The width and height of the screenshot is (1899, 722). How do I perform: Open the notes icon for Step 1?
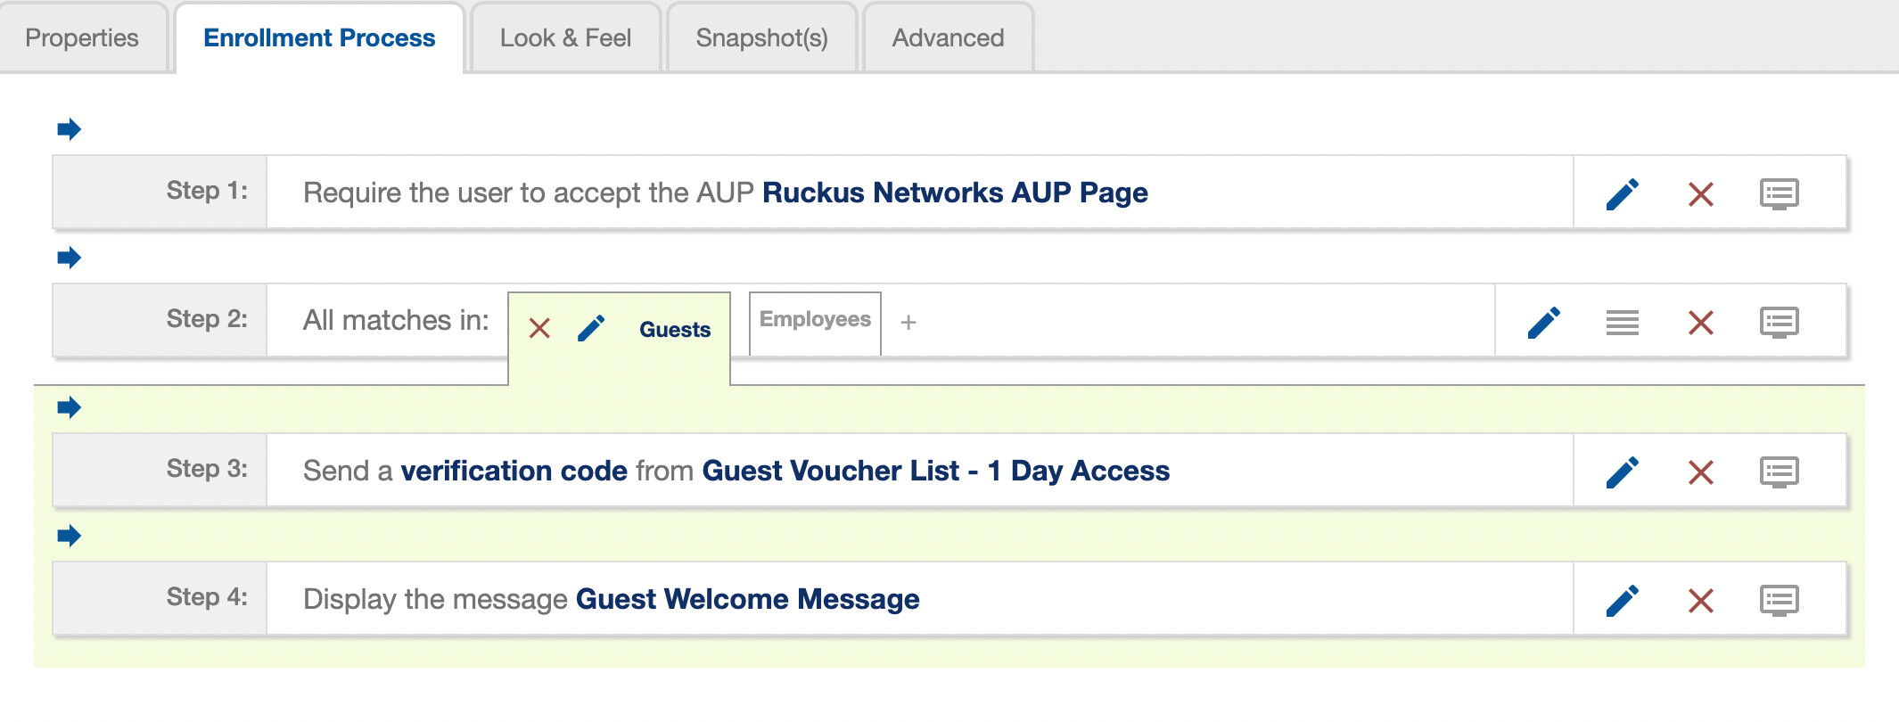pyautogui.click(x=1780, y=193)
